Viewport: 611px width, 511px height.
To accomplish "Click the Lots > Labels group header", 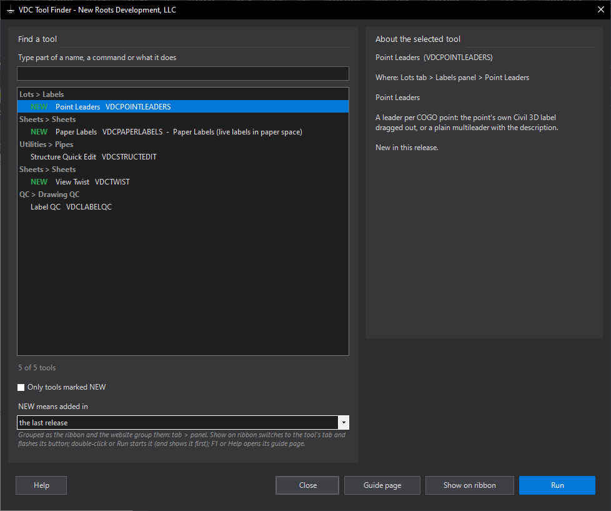I will (x=42, y=94).
